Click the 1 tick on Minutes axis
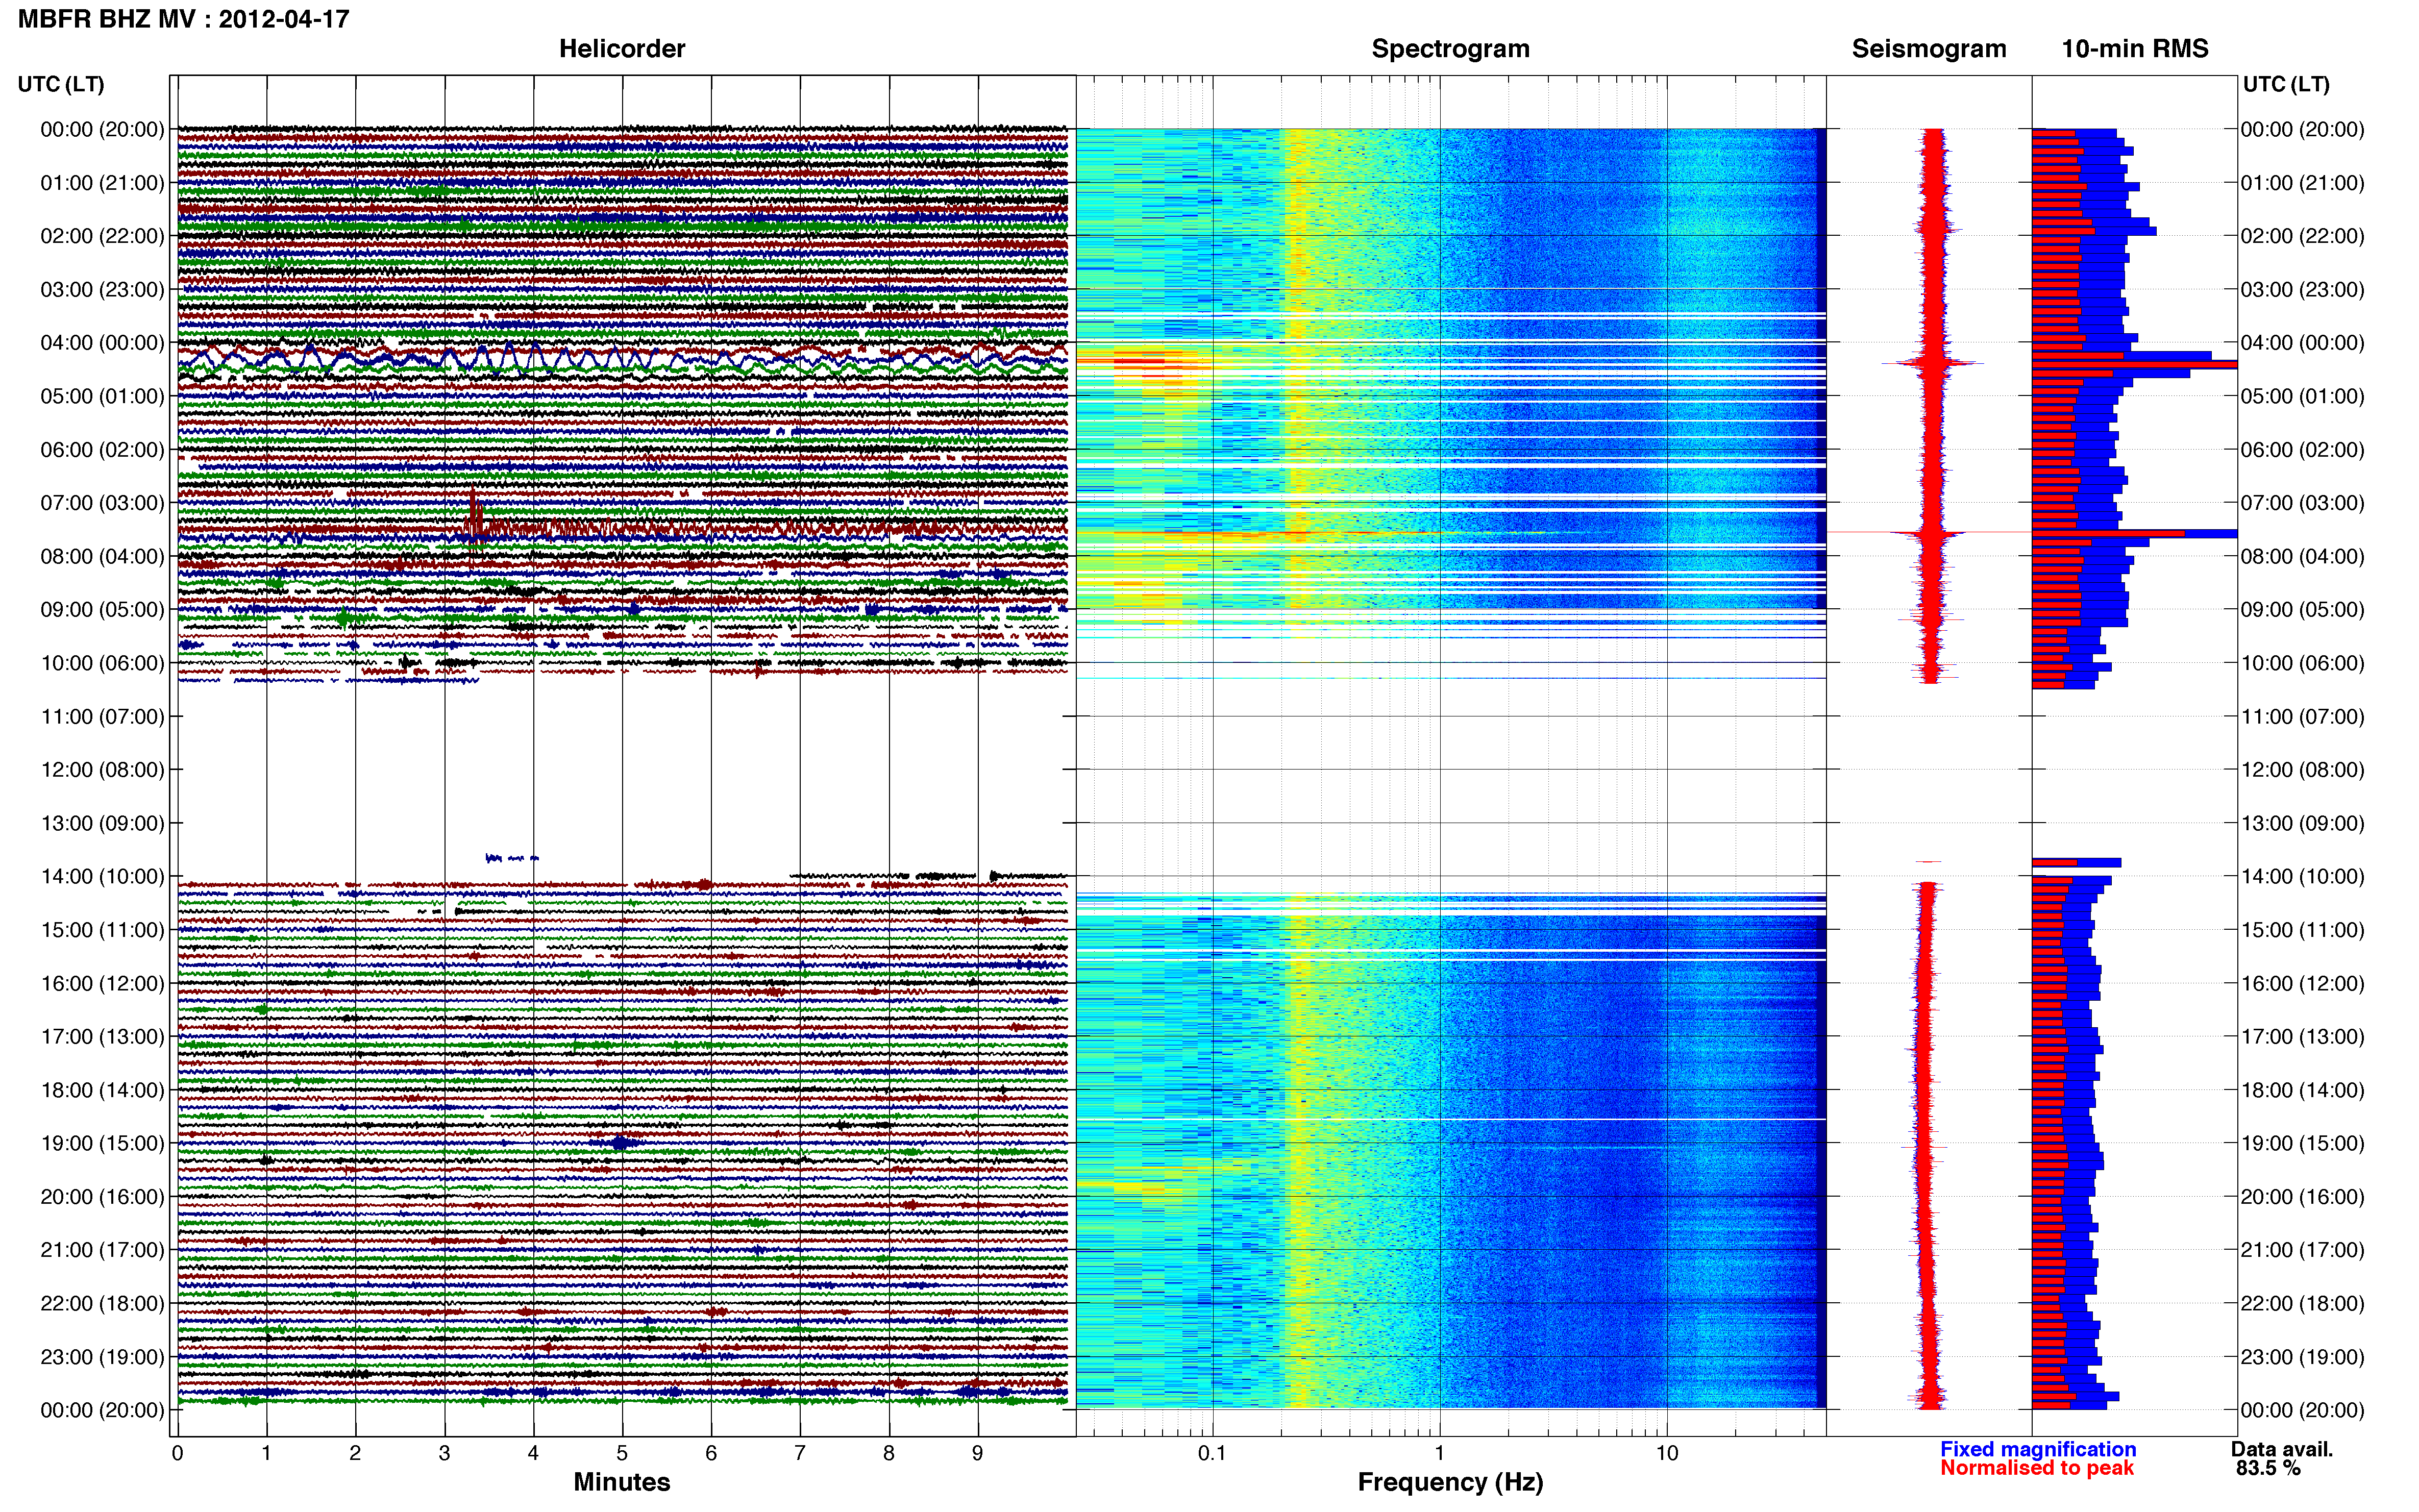This screenshot has width=2419, height=1512. [266, 1454]
